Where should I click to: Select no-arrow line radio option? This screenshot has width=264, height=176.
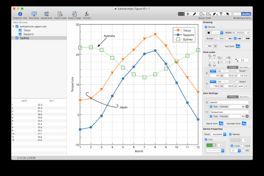[218, 39]
